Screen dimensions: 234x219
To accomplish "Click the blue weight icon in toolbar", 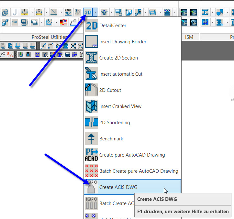I will [28, 55].
